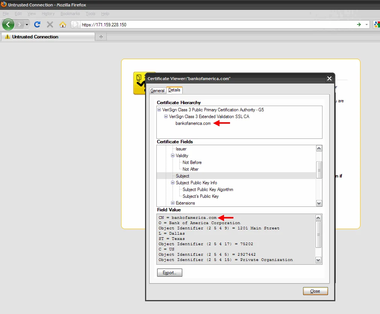Select the Subject Public Key Algorithm field
380x314 pixels.
point(208,190)
